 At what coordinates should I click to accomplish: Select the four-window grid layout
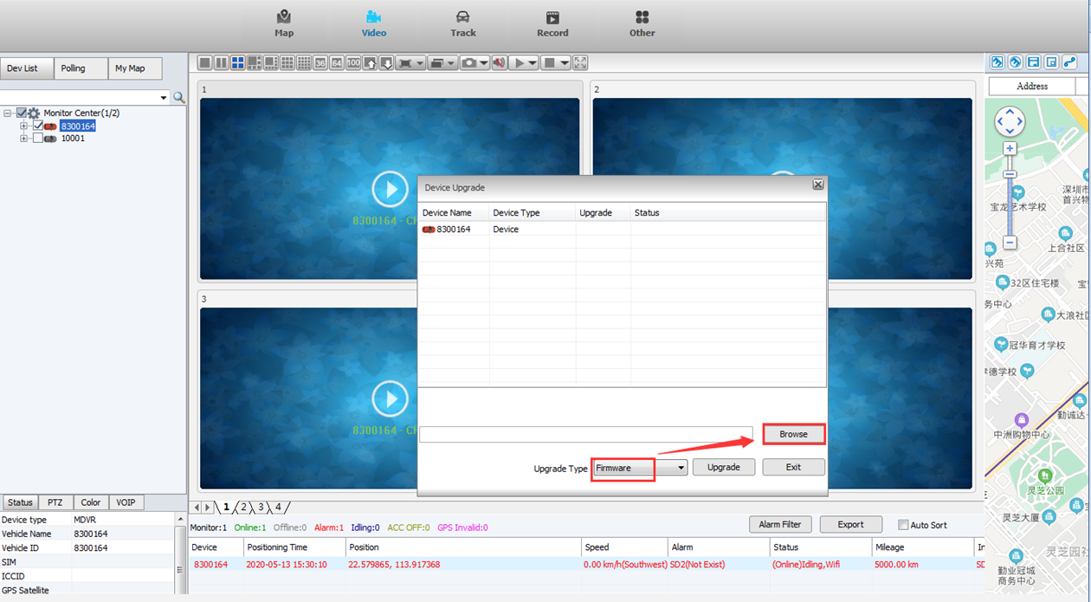coord(237,63)
